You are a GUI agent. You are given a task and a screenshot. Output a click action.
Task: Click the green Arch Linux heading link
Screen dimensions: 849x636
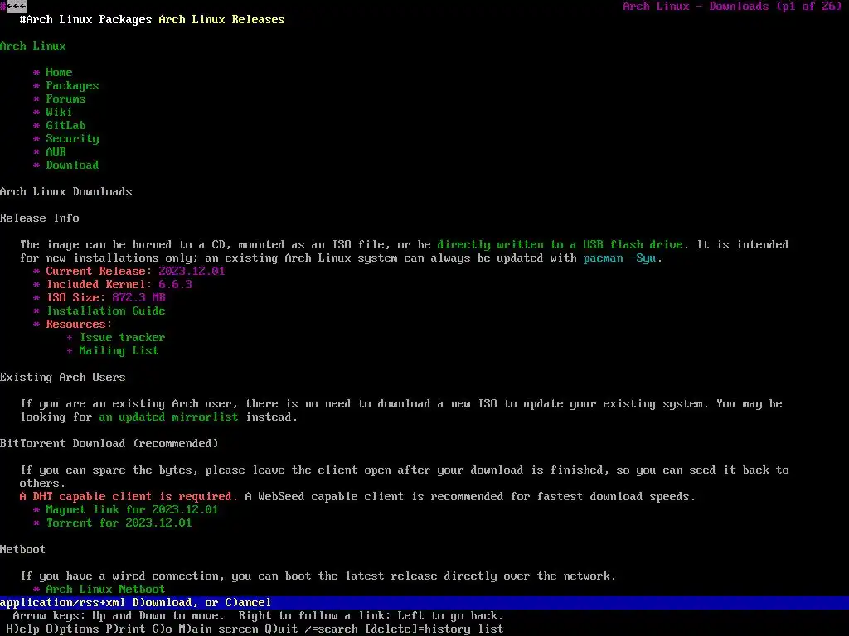[33, 46]
